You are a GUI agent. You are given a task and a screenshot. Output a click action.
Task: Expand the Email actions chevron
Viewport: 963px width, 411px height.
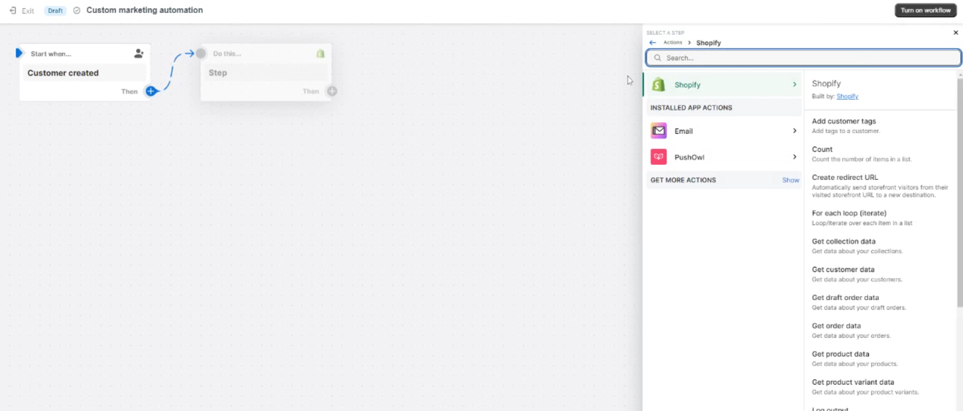(x=794, y=131)
